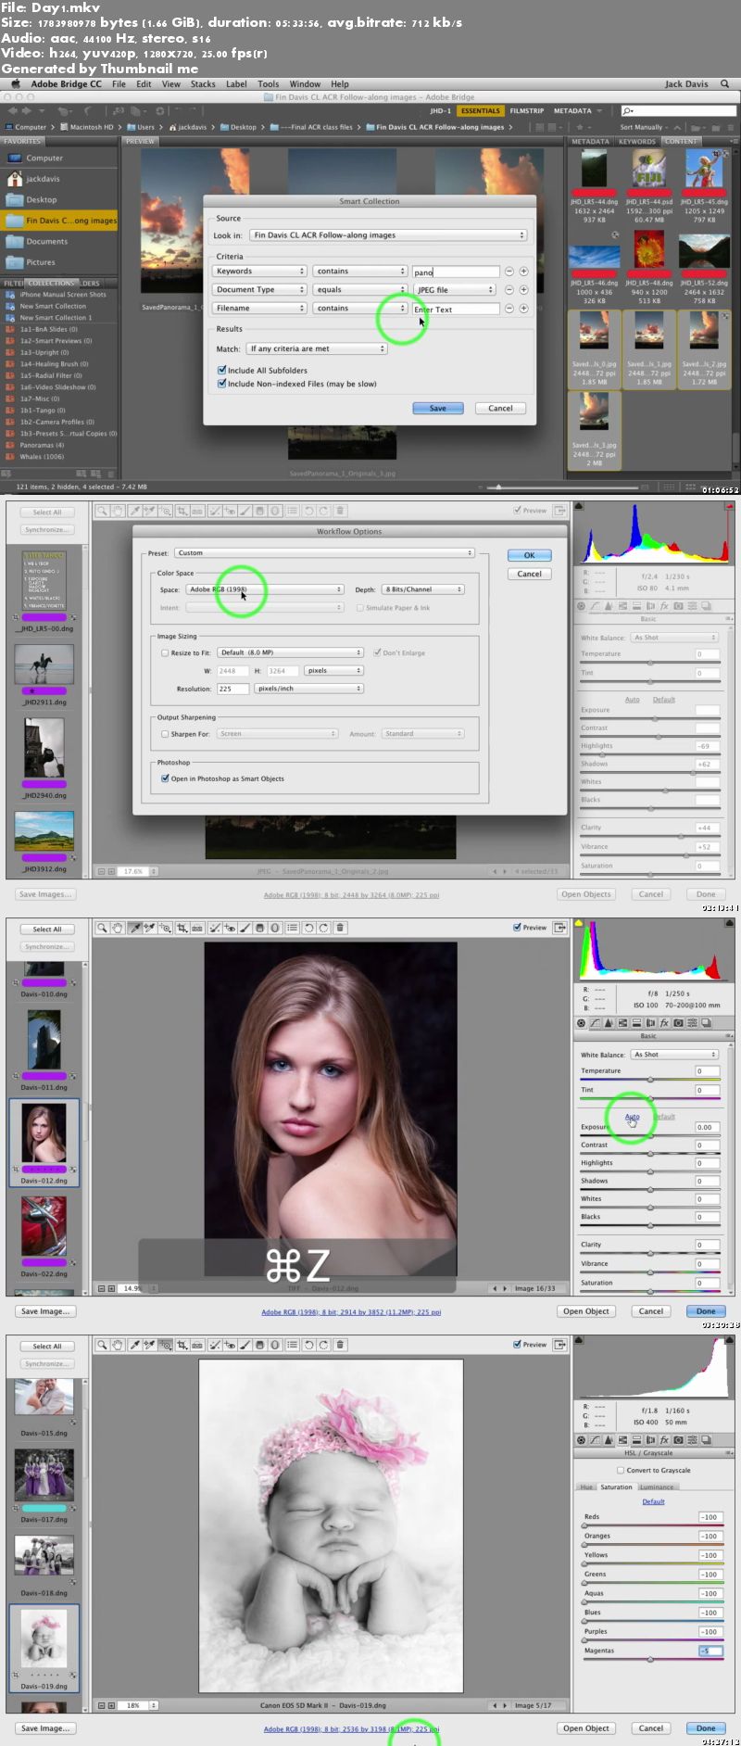
Task: Open the JPEG file value dropdown
Action: pos(455,290)
